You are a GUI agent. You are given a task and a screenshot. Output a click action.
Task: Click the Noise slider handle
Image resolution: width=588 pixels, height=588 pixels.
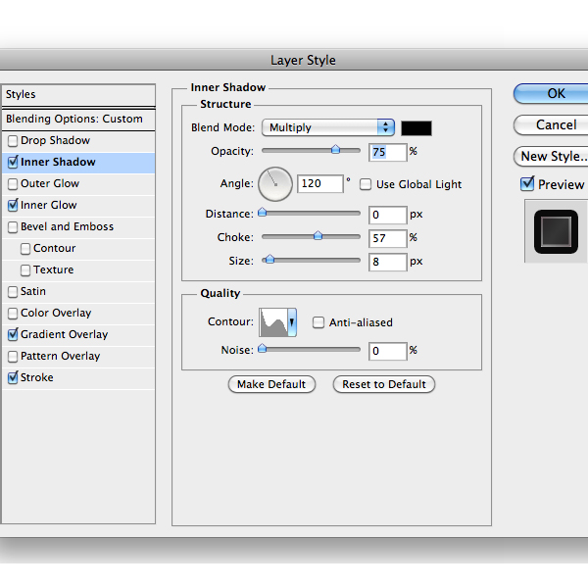(x=263, y=349)
